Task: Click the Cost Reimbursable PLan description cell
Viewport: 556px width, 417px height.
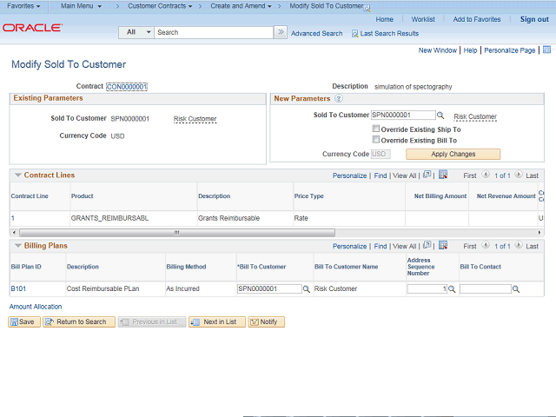Action: coord(103,289)
